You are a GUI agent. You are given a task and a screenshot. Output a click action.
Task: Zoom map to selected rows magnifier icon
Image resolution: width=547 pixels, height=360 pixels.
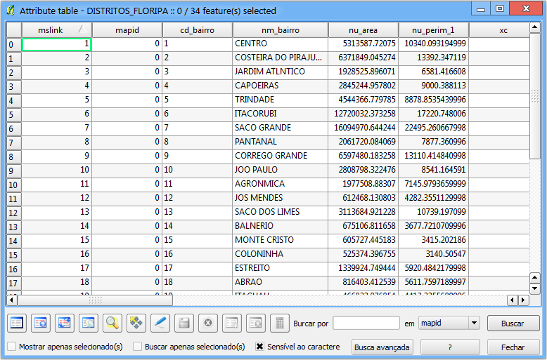112,323
